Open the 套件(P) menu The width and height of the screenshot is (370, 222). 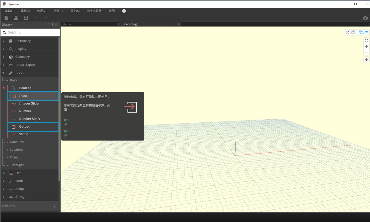[x=58, y=11]
